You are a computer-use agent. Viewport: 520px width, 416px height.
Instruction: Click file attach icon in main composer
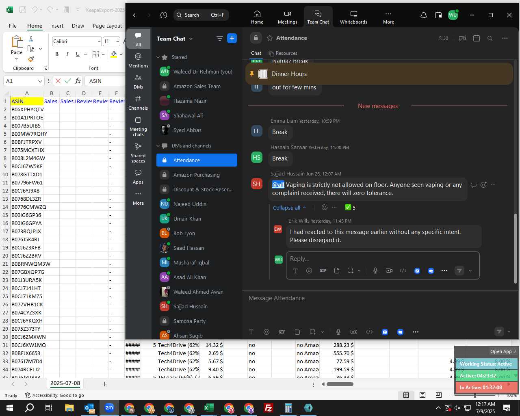[x=297, y=332]
